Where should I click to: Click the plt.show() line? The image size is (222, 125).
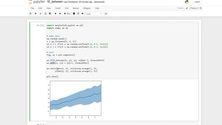[52, 77]
